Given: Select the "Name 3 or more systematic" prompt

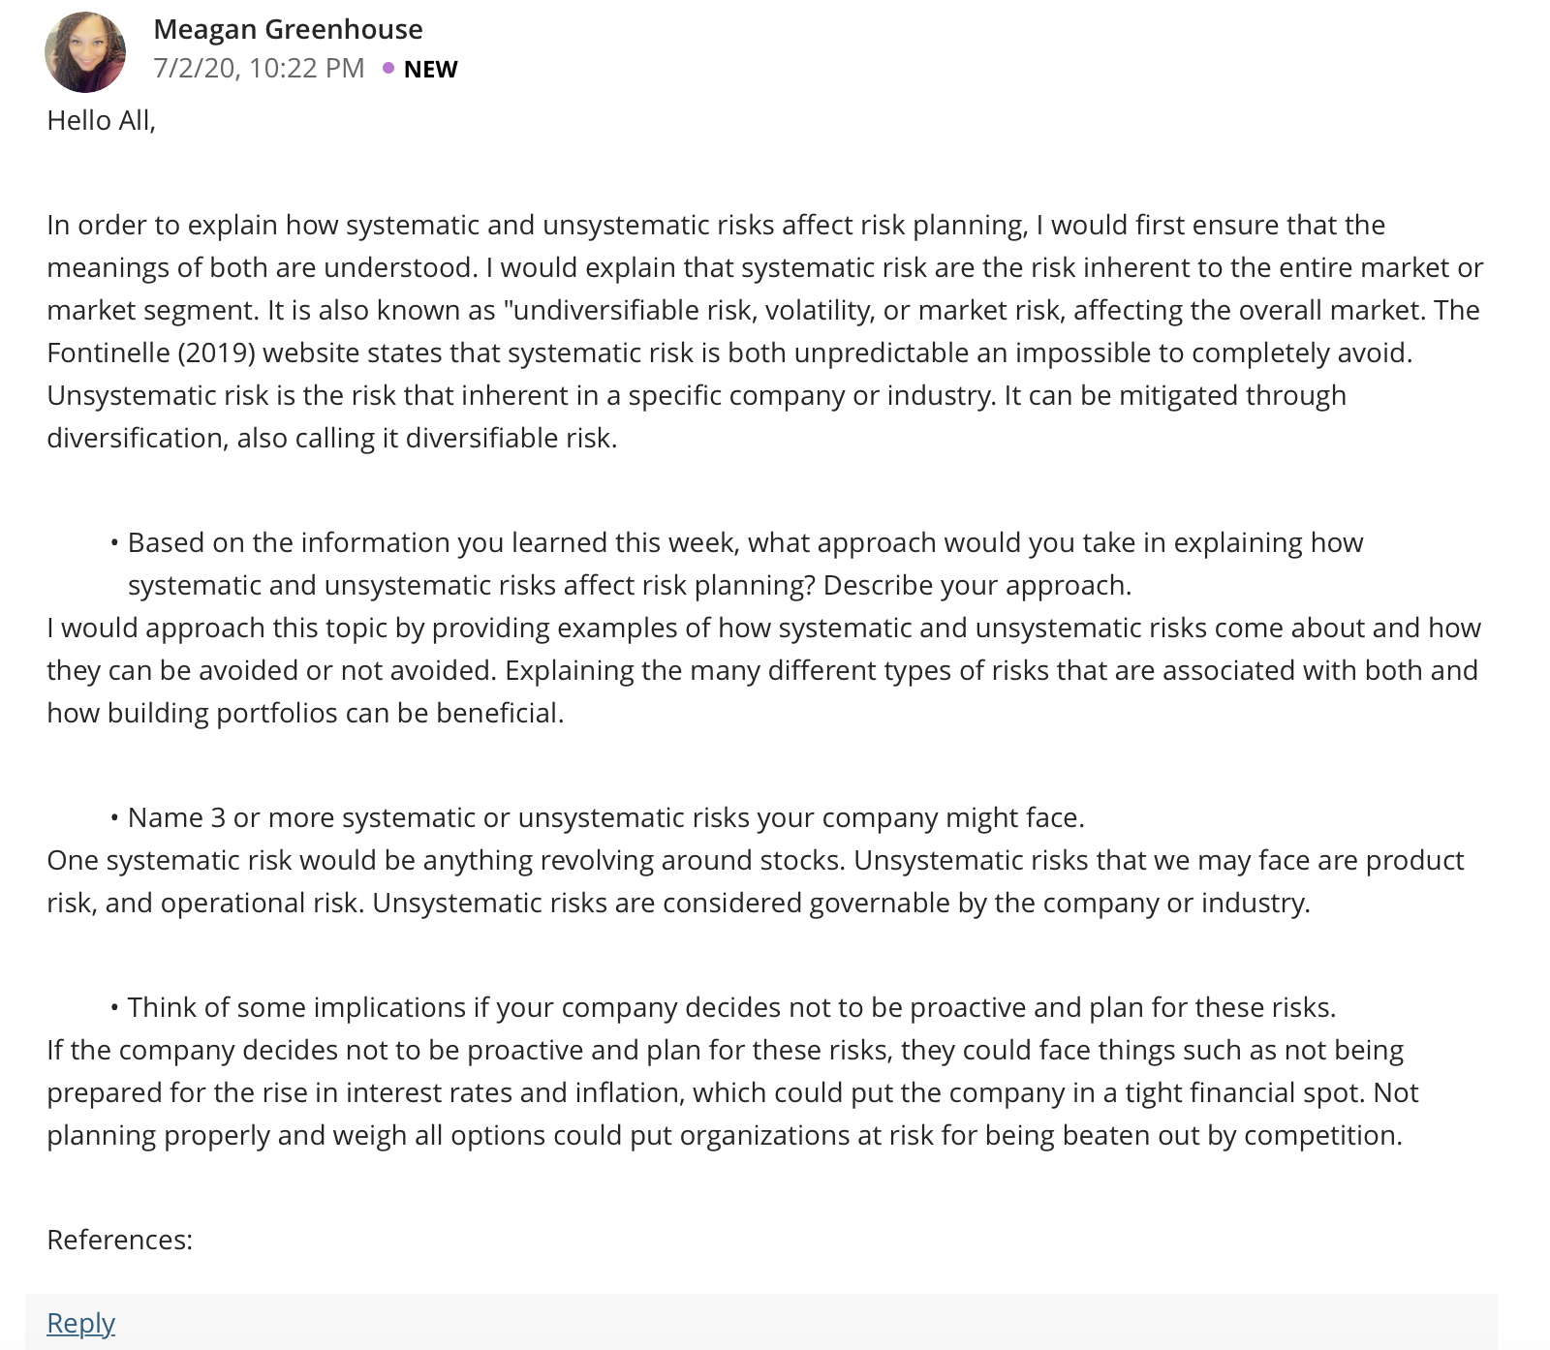Looking at the screenshot, I should pyautogui.click(x=605, y=817).
